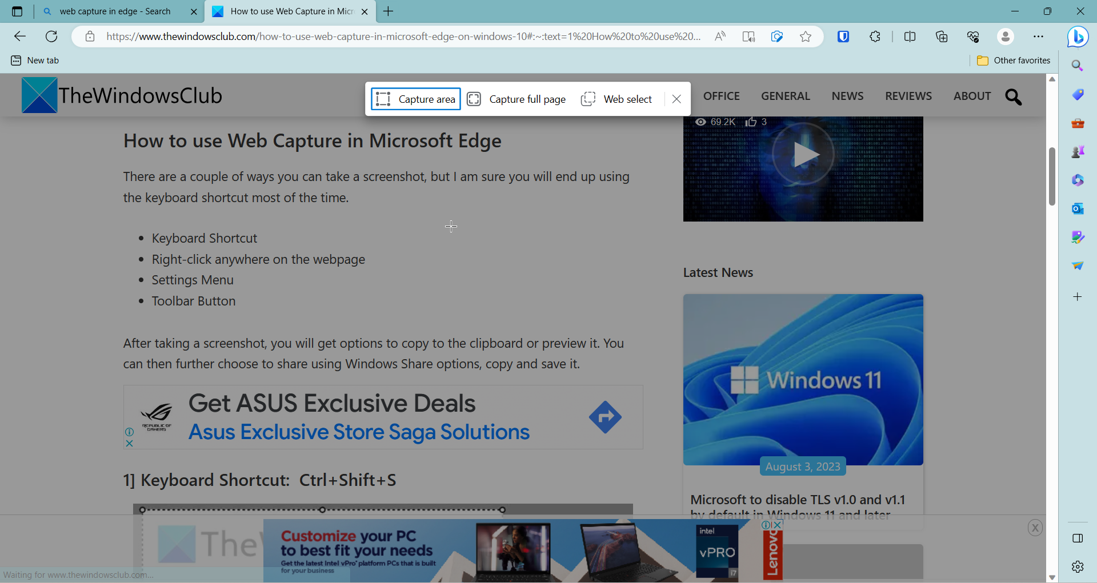Open the REVIEWS site menu
Screen dimensions: 1097x583
tap(908, 96)
